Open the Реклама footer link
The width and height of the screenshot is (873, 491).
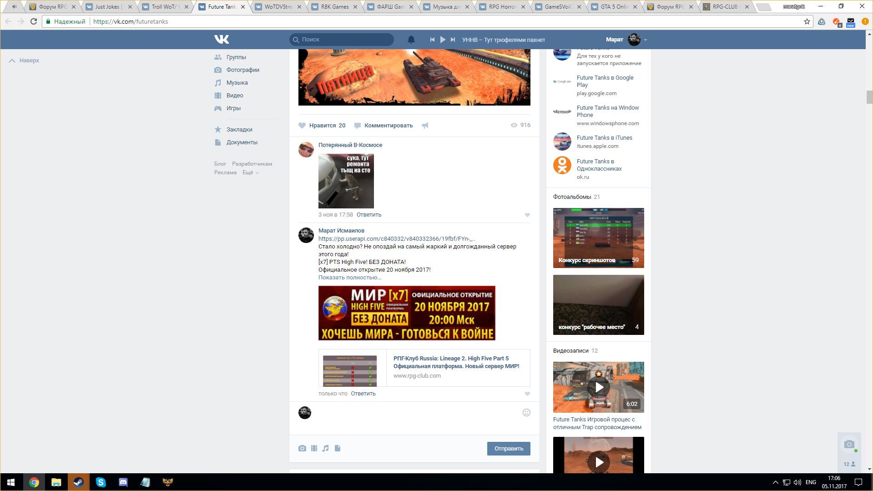[225, 172]
